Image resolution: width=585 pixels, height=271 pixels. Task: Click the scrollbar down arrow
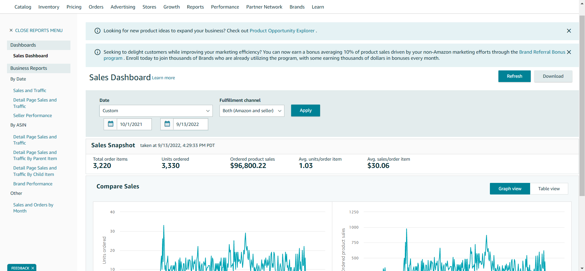point(582,268)
